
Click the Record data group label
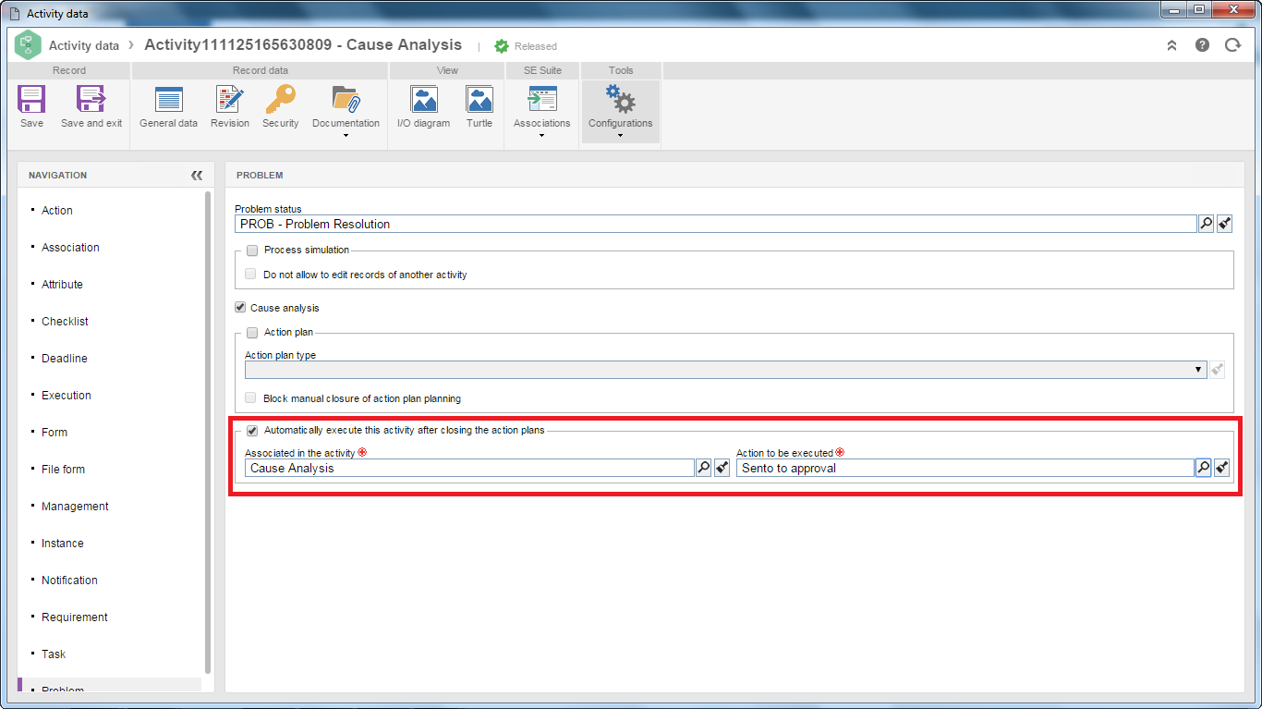coord(261,70)
